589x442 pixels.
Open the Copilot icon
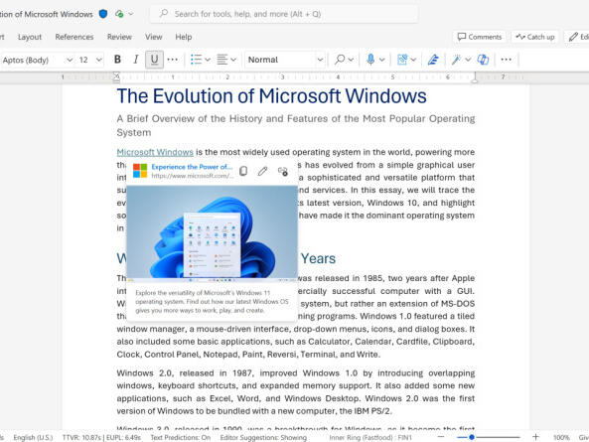pyautogui.click(x=483, y=60)
